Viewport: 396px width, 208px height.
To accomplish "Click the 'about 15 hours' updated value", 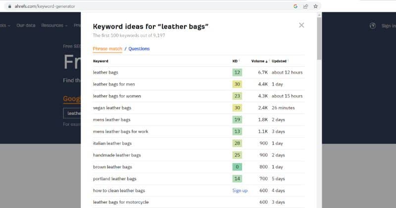I will [x=287, y=96].
